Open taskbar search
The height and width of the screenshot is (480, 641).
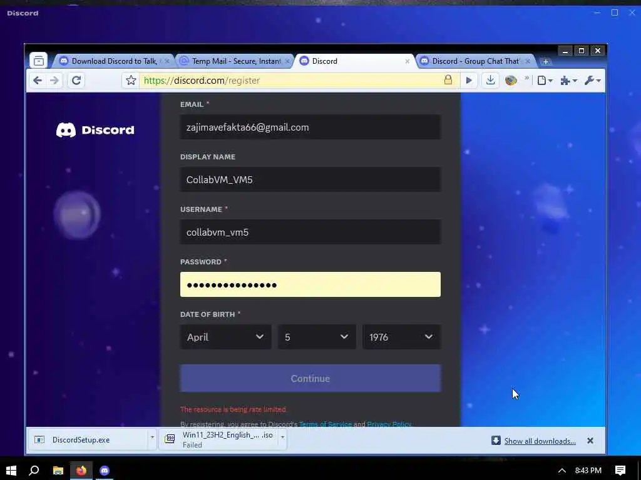pyautogui.click(x=34, y=470)
